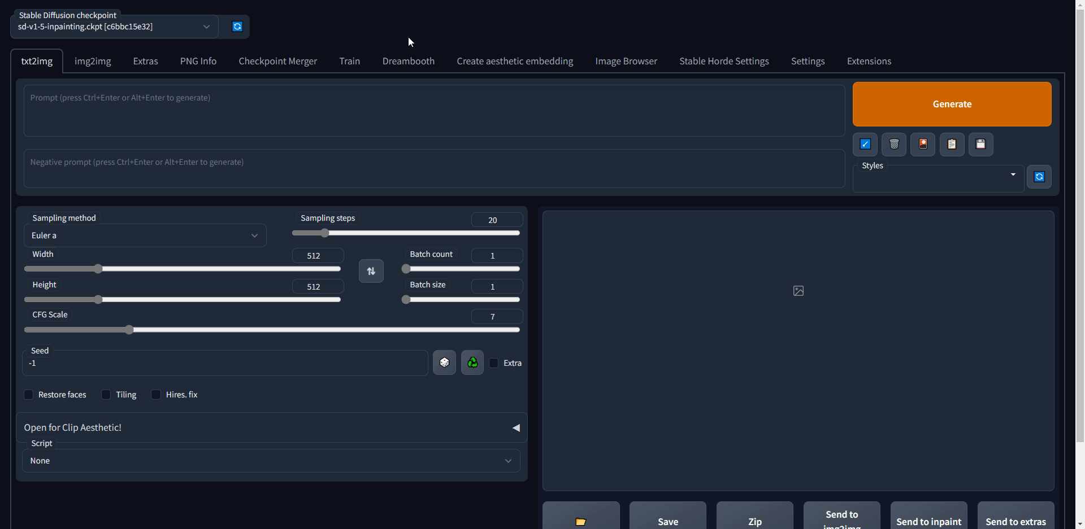Expand the Open for Clip Aesthetic section
Screen dimensions: 1085x529
click(271, 427)
